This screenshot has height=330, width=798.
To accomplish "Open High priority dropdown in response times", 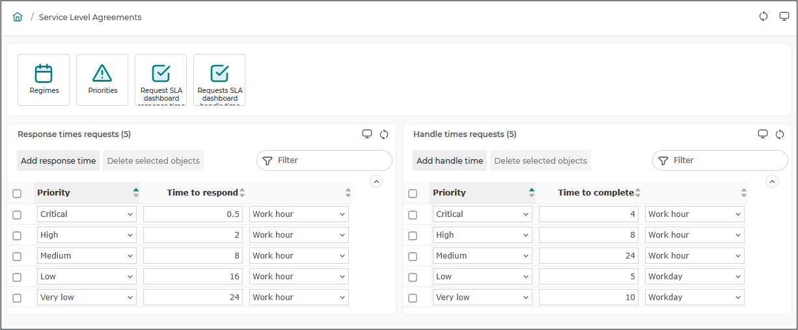I will (87, 235).
